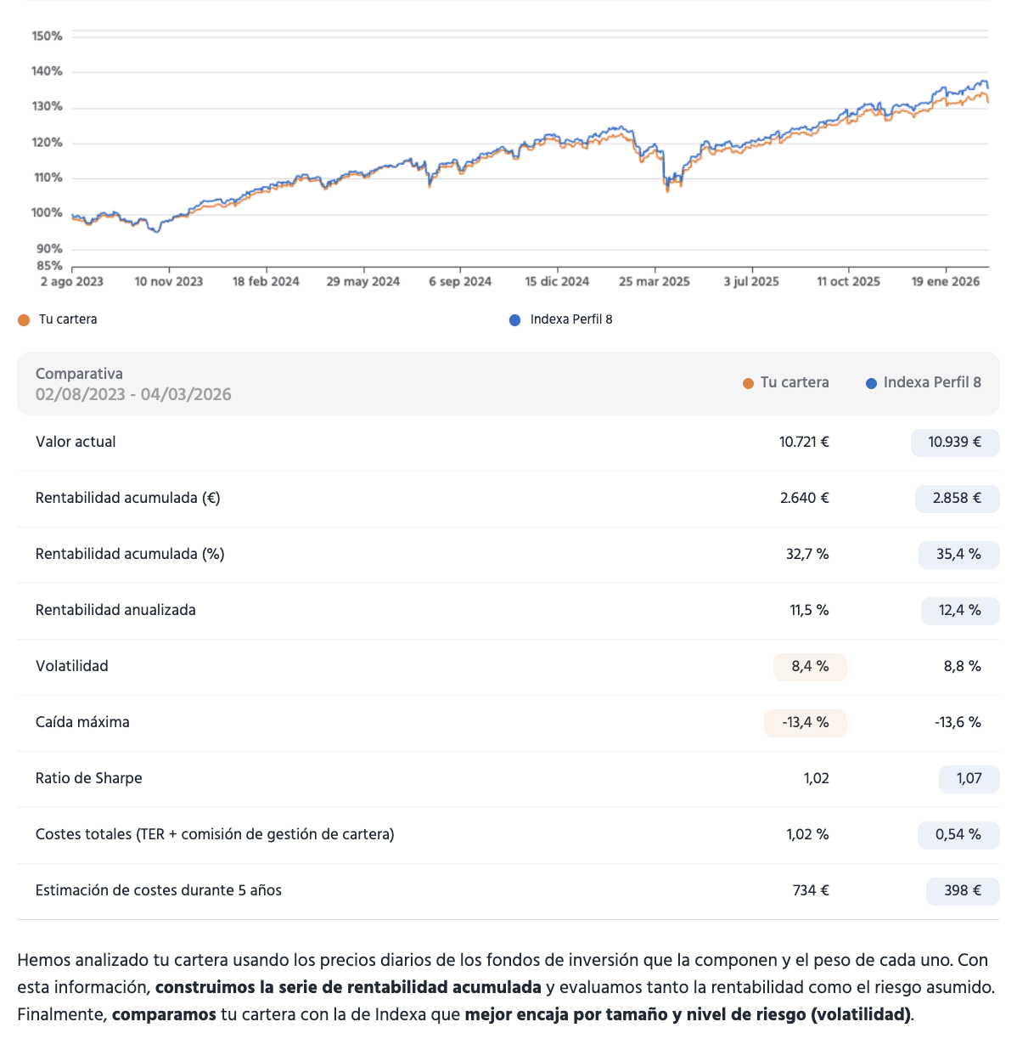Click Indexa Perfil 8 column header
1017x1050 pixels.
[932, 382]
